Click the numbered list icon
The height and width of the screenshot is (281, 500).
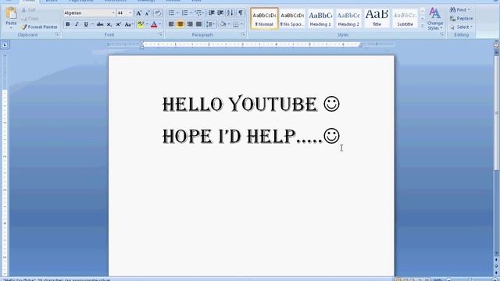185,12
